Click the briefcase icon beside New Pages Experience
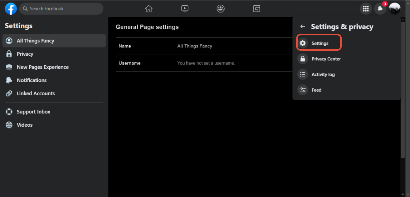The height and width of the screenshot is (197, 410). click(9, 67)
